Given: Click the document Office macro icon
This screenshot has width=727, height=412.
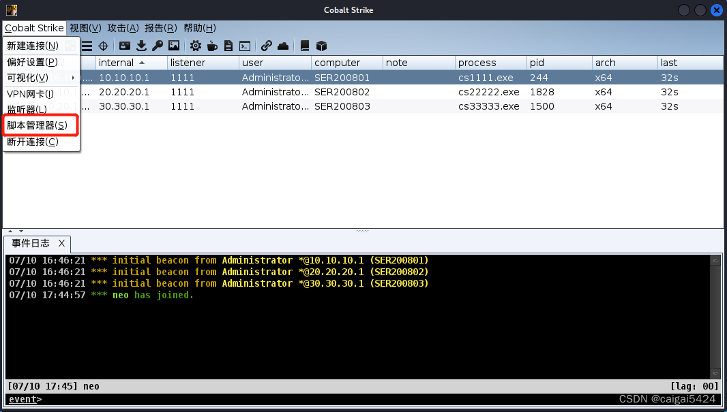Looking at the screenshot, I should click(x=228, y=46).
